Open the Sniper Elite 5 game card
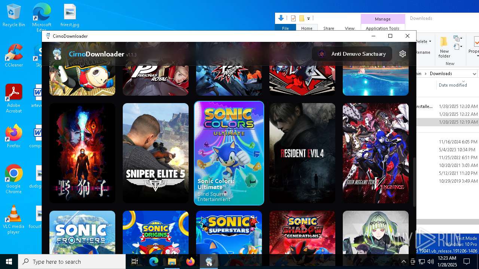 pos(156,153)
